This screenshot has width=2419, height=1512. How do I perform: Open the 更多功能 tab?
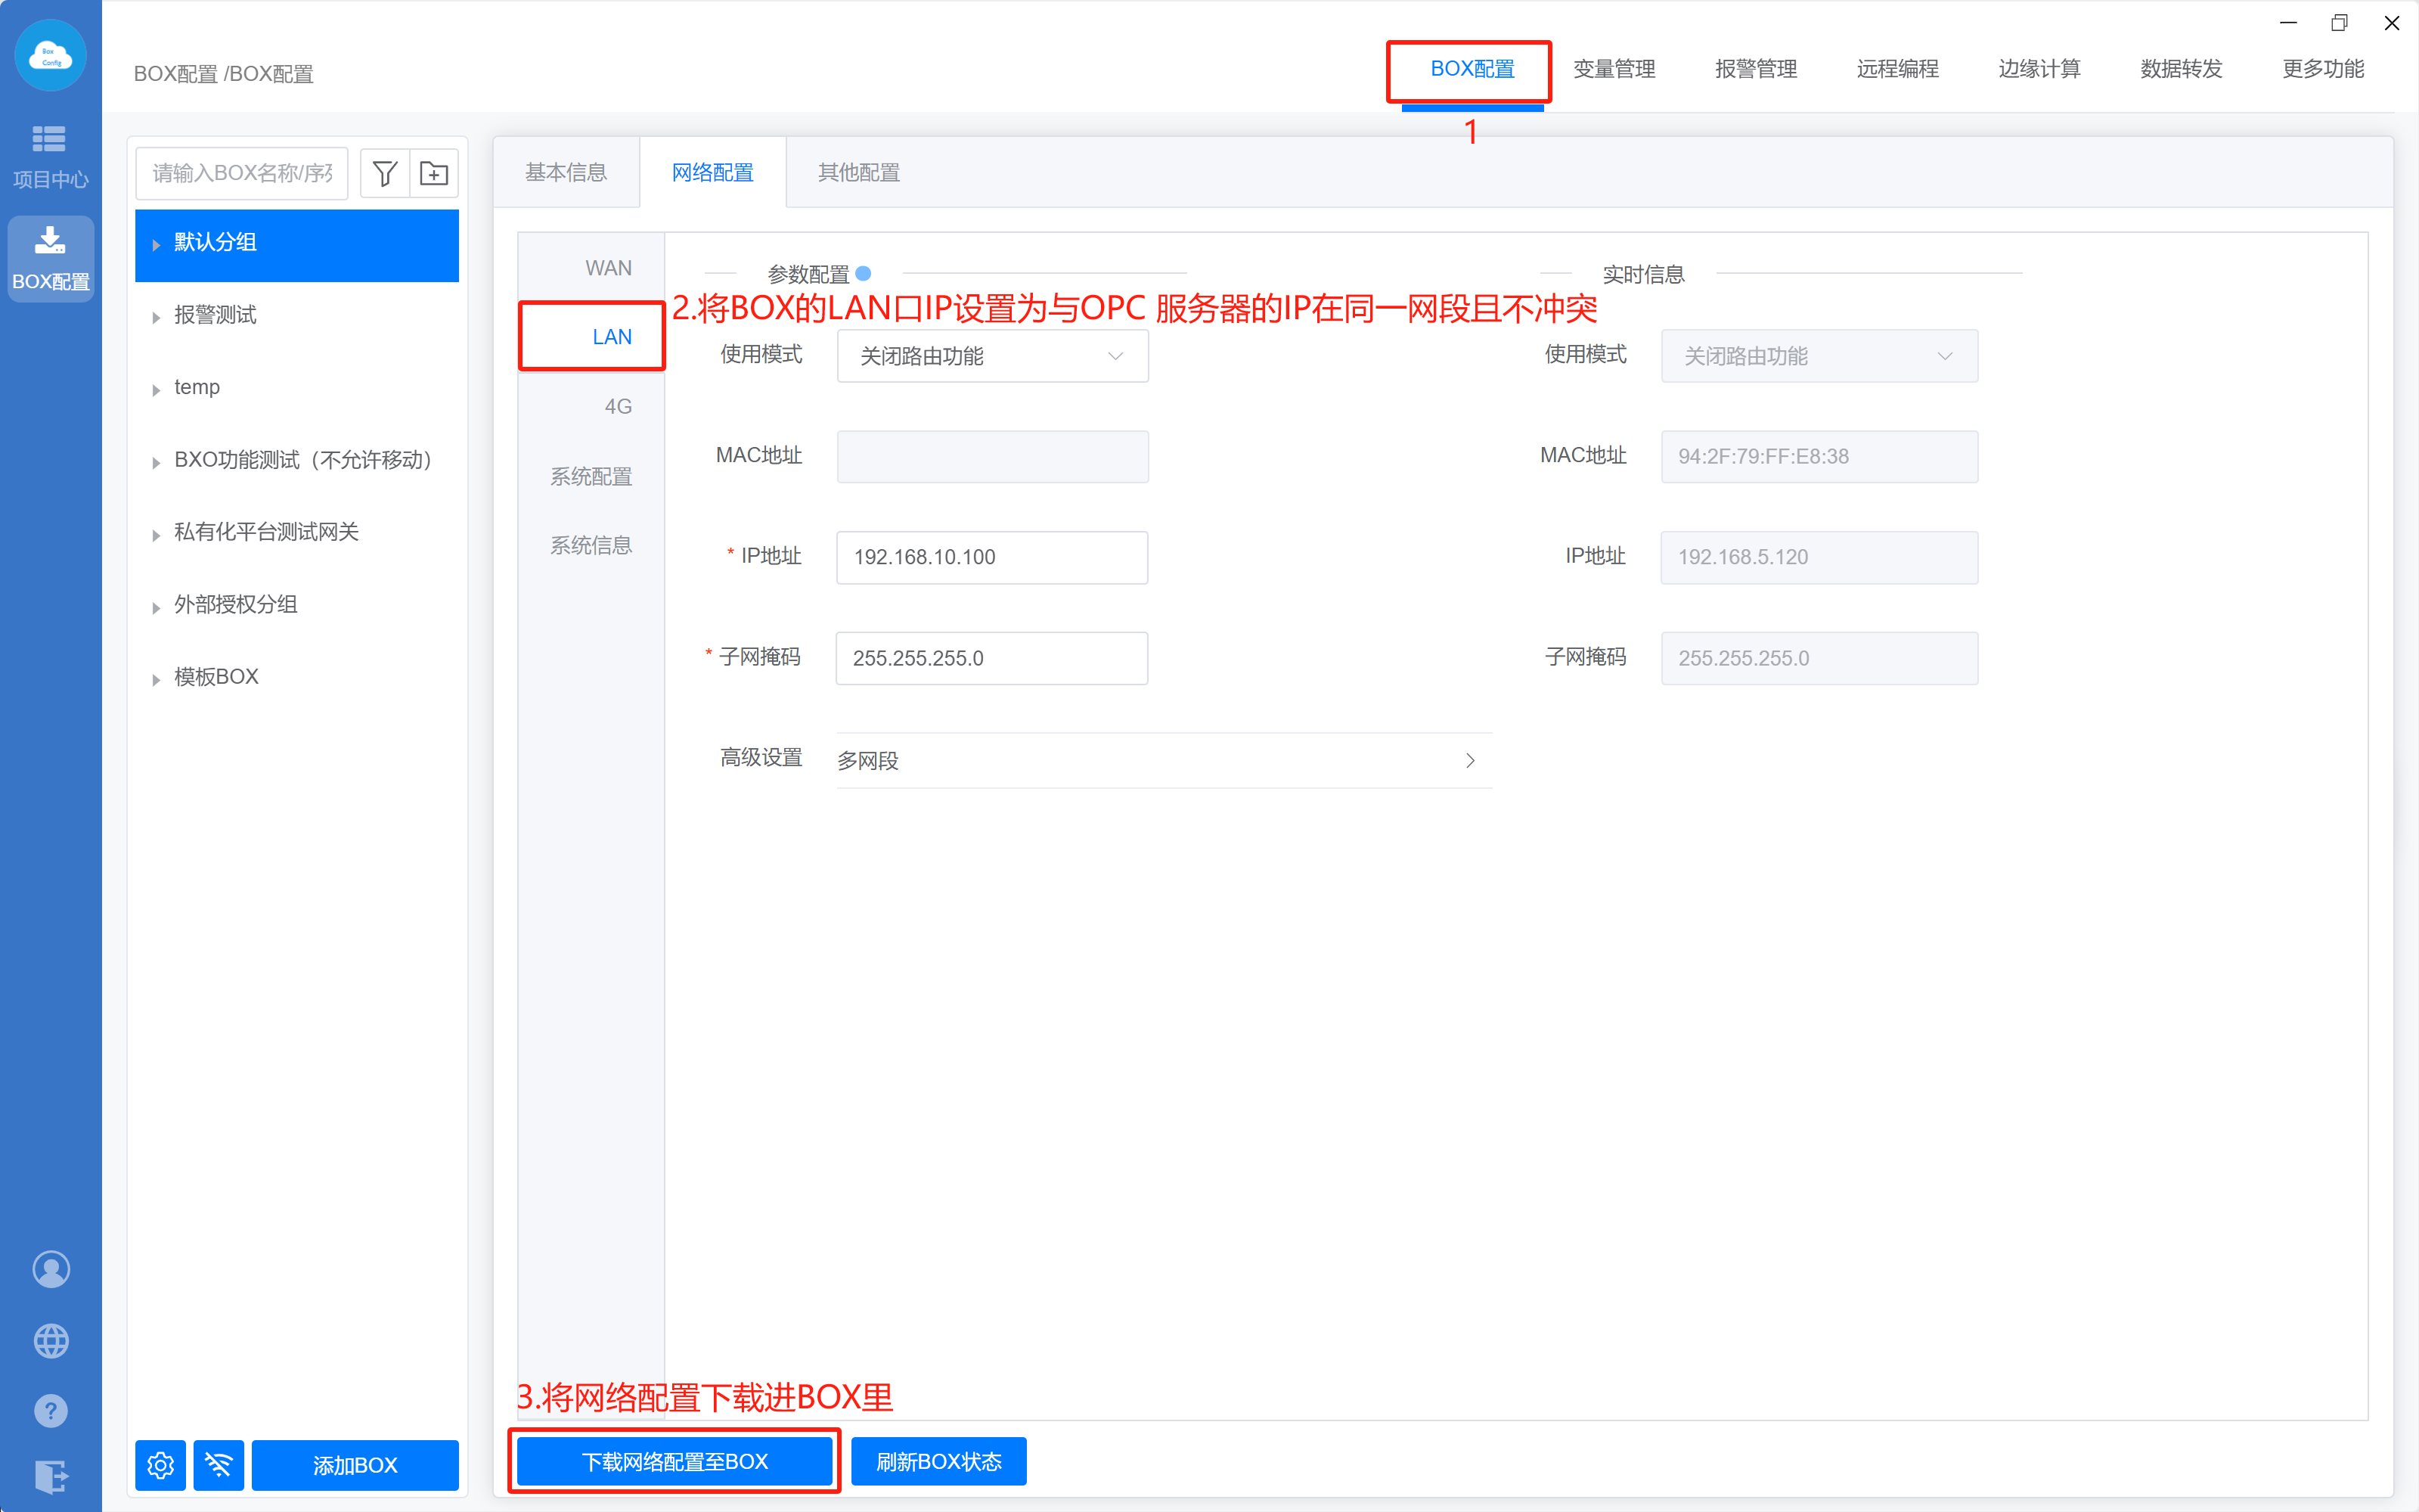(x=2323, y=69)
